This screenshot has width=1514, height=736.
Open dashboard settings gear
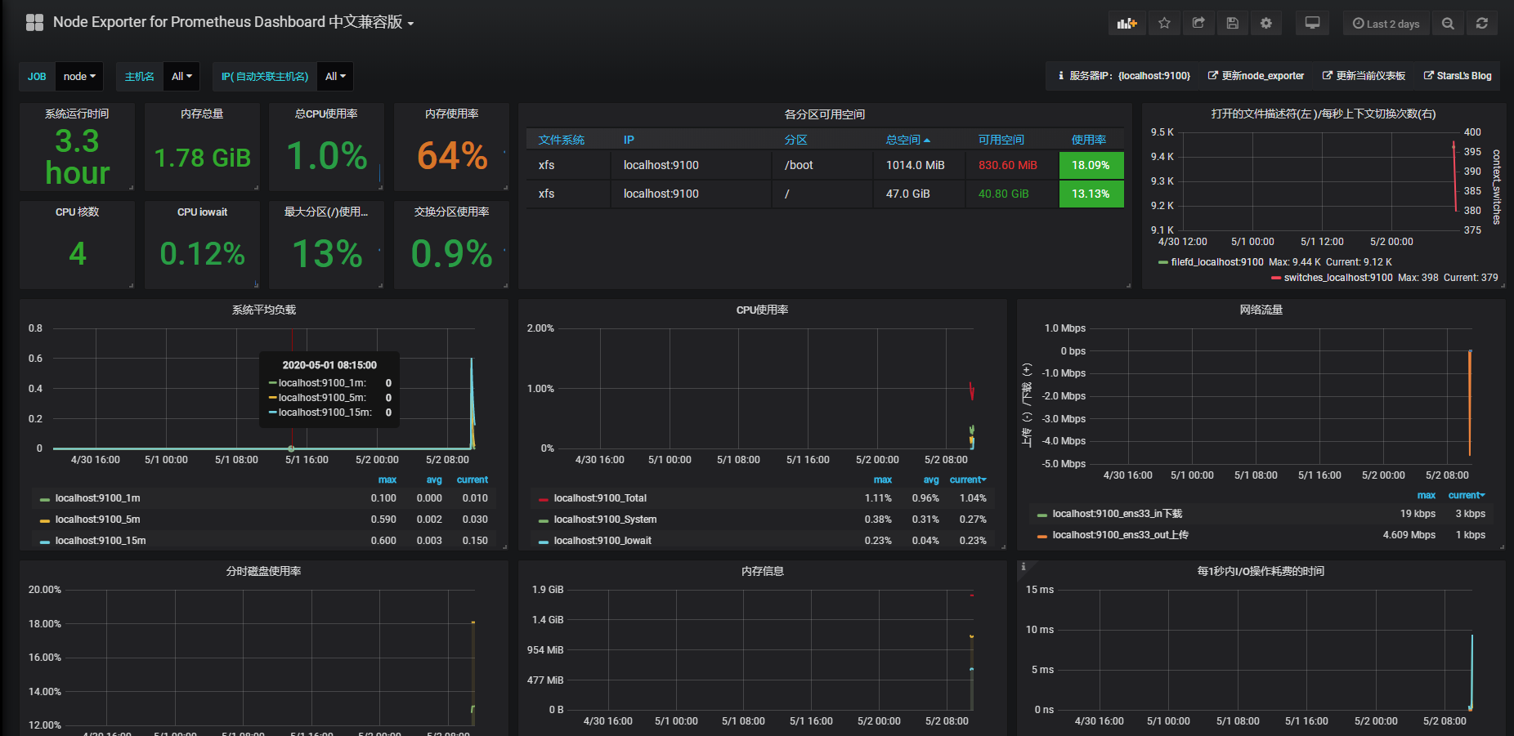(x=1266, y=24)
